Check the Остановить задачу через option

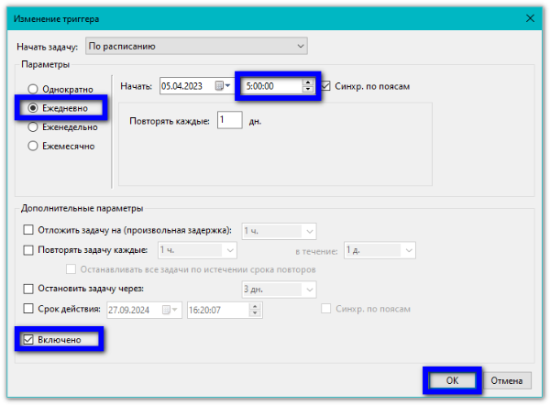[x=27, y=289]
